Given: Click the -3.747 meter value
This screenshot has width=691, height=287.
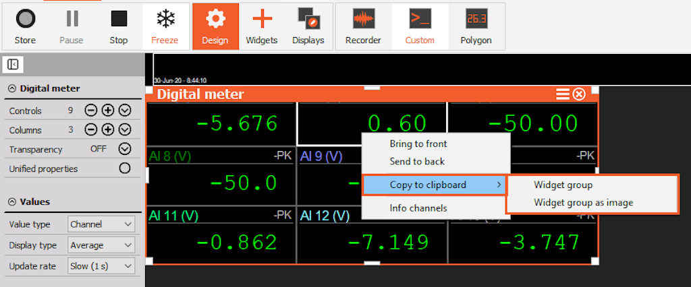Looking at the screenshot, I should coord(539,243).
